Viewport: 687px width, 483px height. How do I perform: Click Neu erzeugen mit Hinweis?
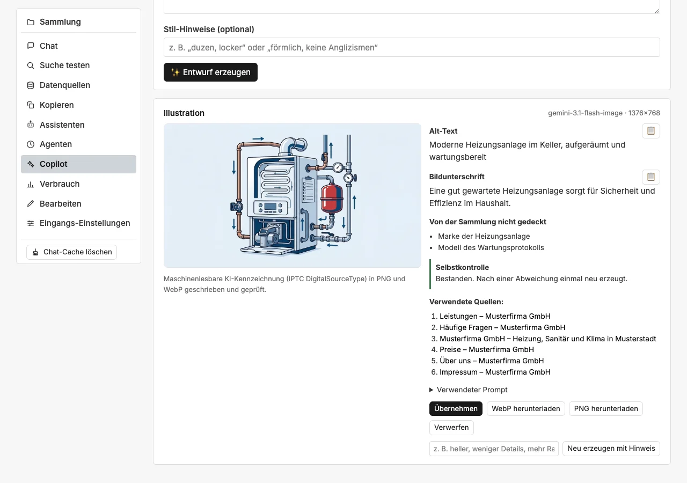pos(611,448)
